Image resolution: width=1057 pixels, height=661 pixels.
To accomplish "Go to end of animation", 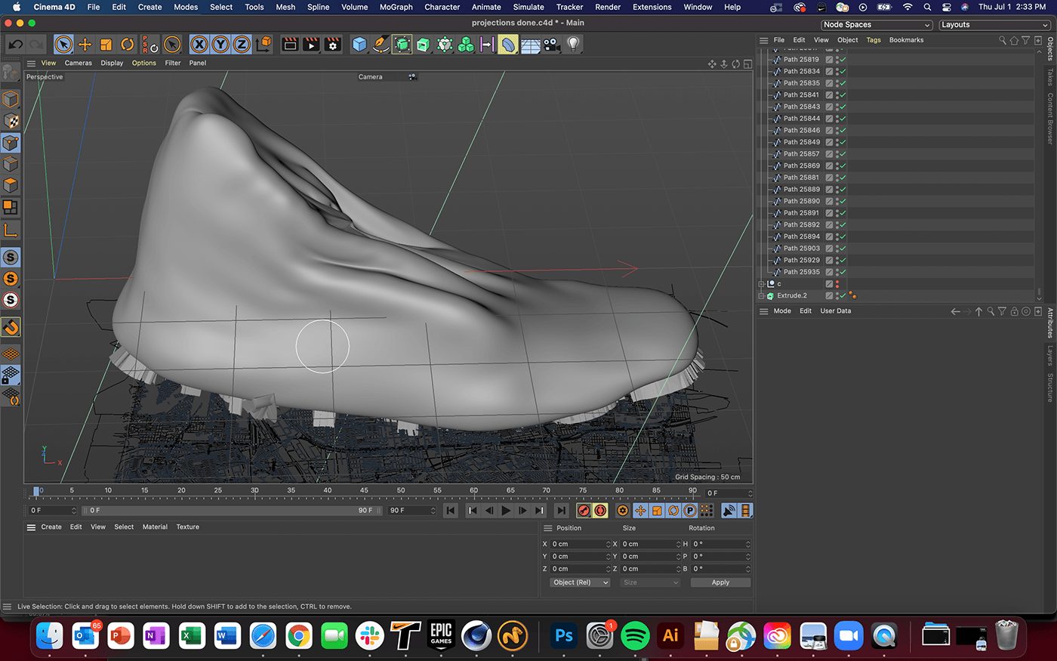I will point(561,511).
